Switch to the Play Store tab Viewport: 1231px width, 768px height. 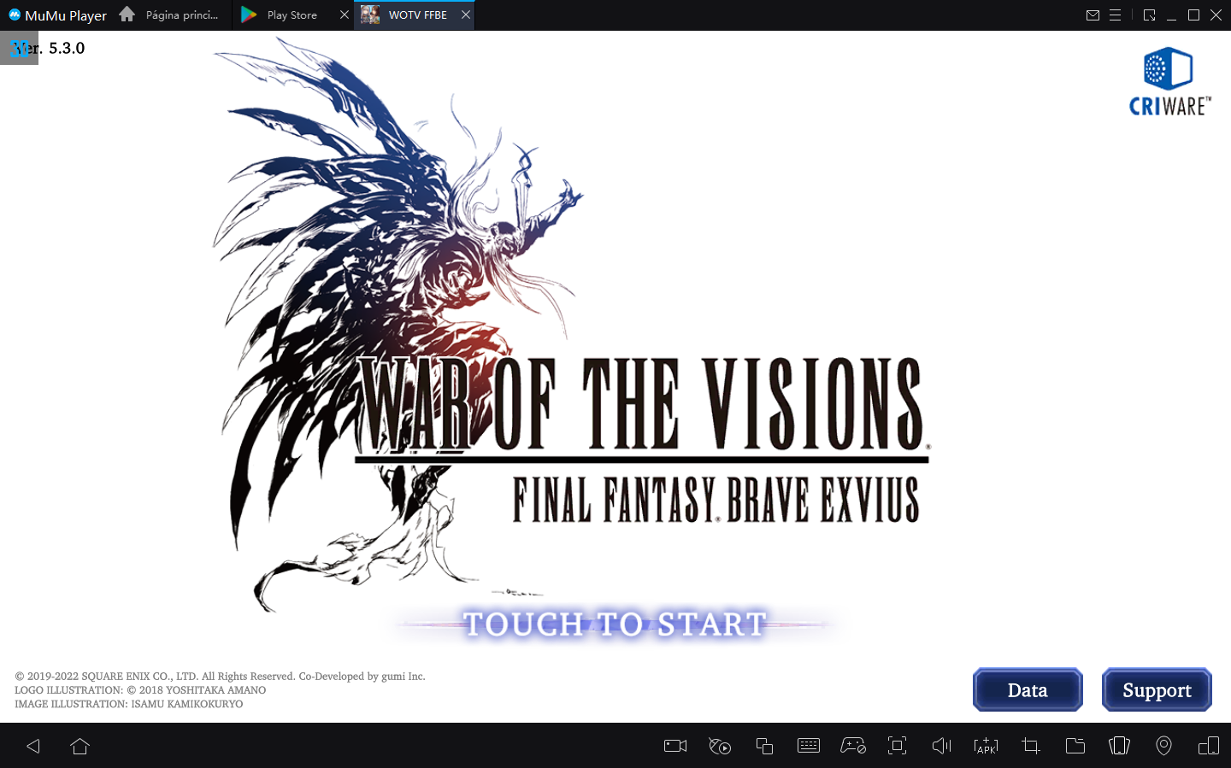[291, 15]
